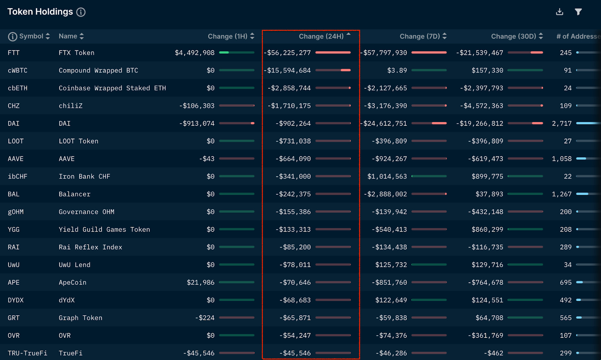Select the FTT symbol row
This screenshot has width=601, height=360.
(x=14, y=53)
